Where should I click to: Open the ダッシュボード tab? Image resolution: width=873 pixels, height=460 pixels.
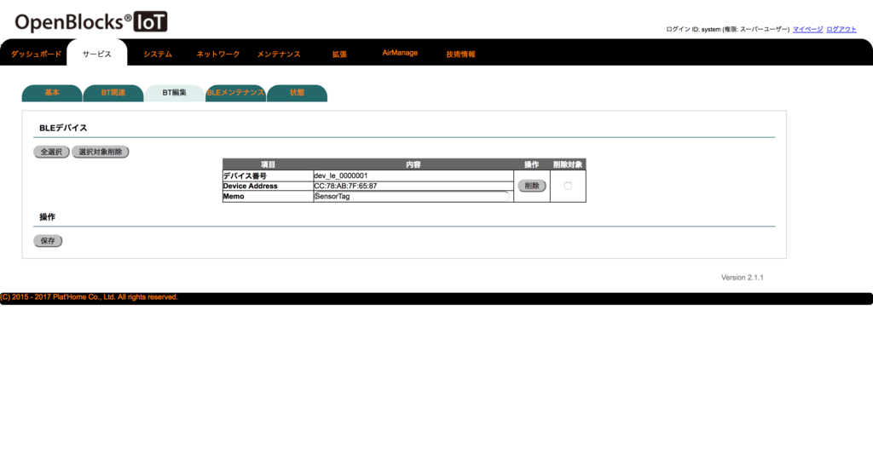(36, 54)
